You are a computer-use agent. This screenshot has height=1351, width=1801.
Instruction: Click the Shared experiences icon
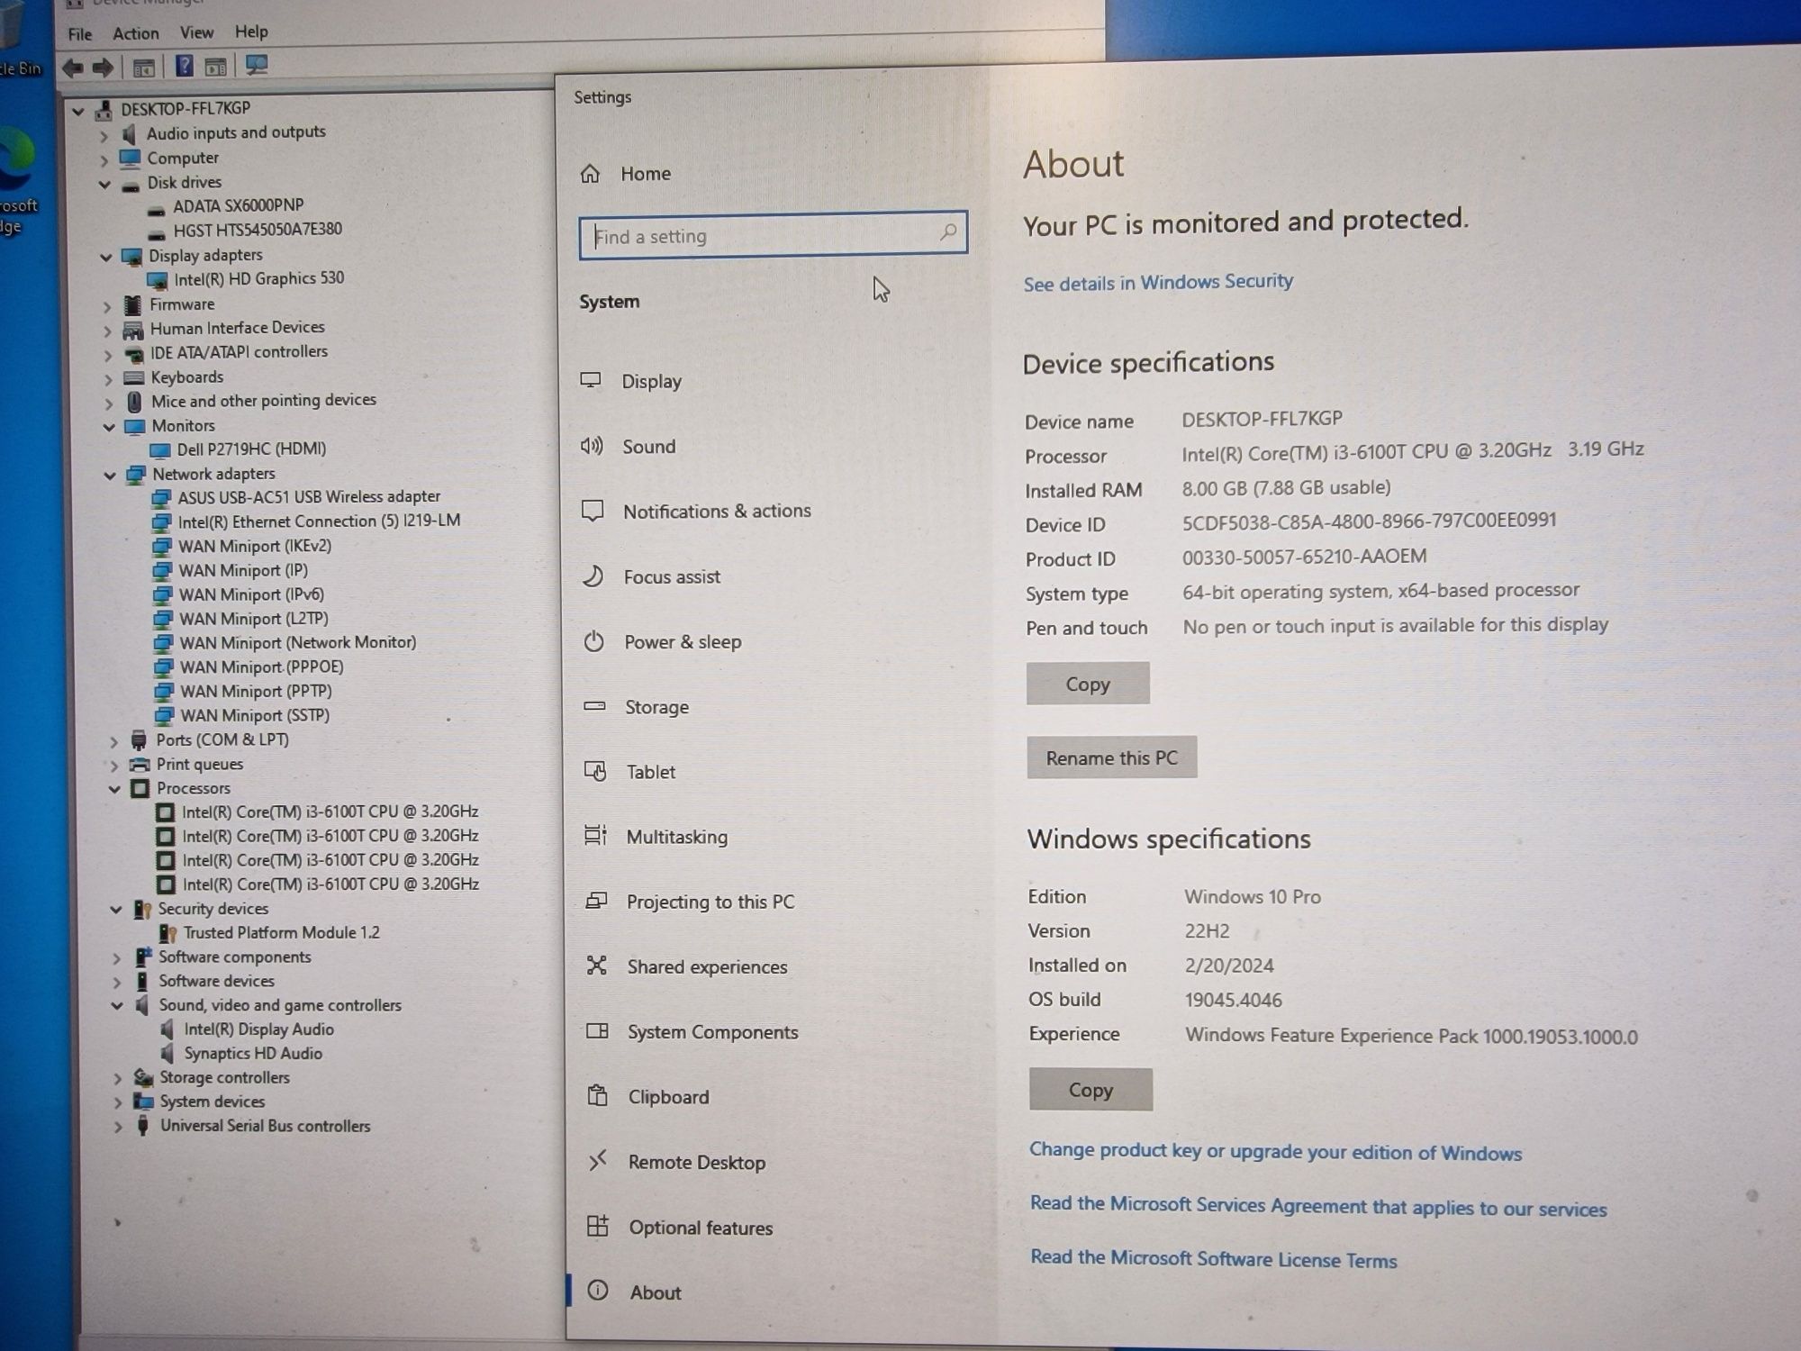click(596, 966)
